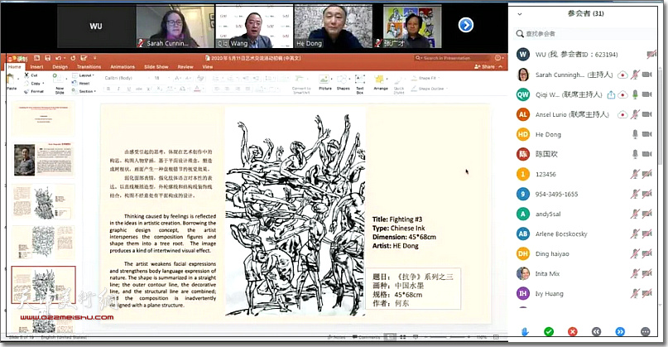Click the Format painter icon
This screenshot has height=347, width=668.
26,91
